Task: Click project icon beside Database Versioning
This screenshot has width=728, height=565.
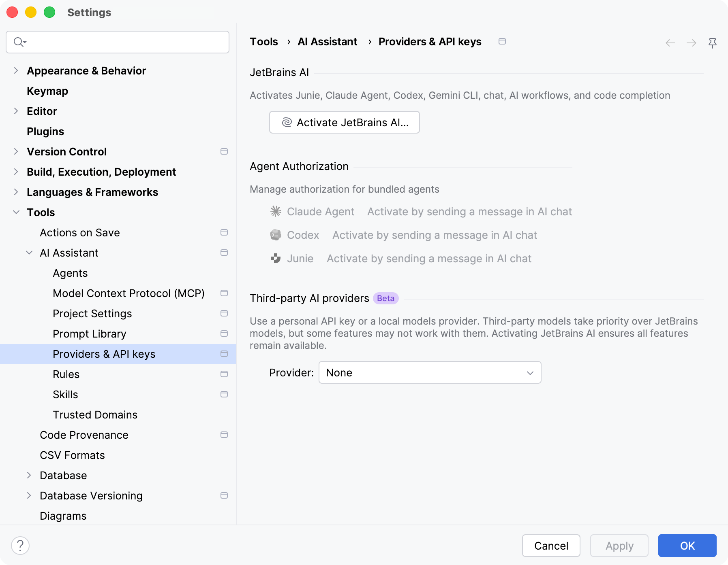Action: click(224, 495)
